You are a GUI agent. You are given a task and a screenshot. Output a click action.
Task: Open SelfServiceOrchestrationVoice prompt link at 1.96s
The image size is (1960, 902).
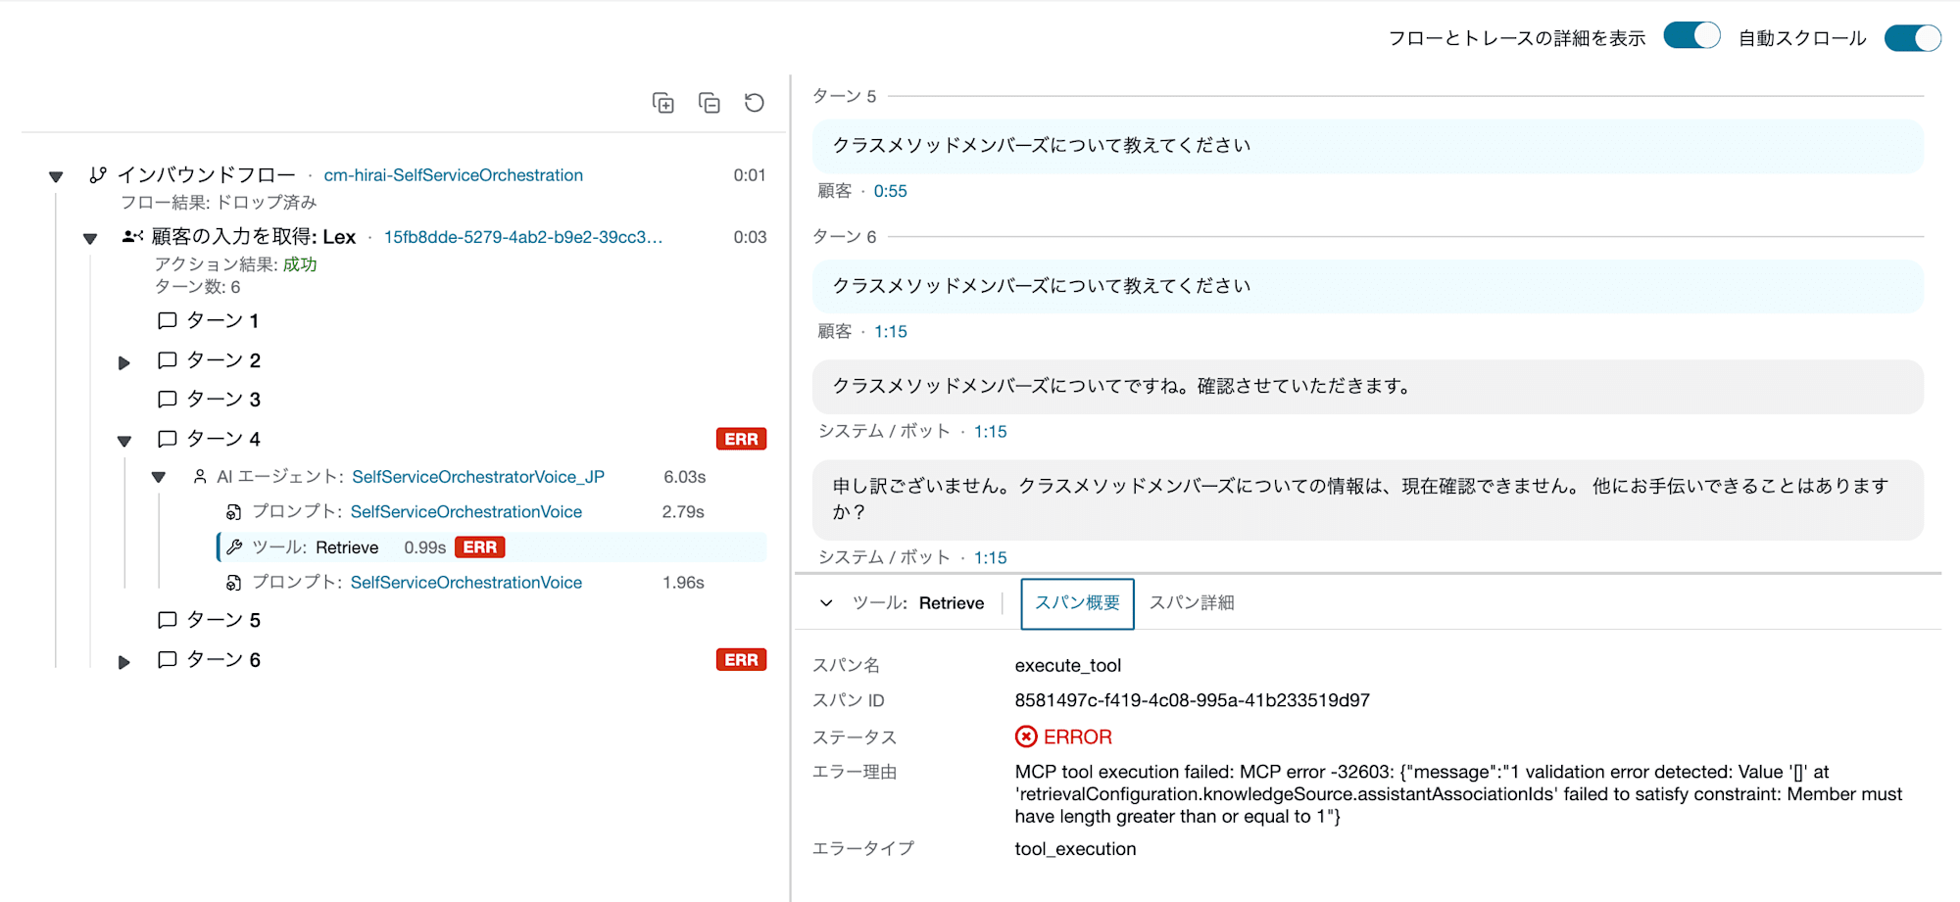click(466, 583)
